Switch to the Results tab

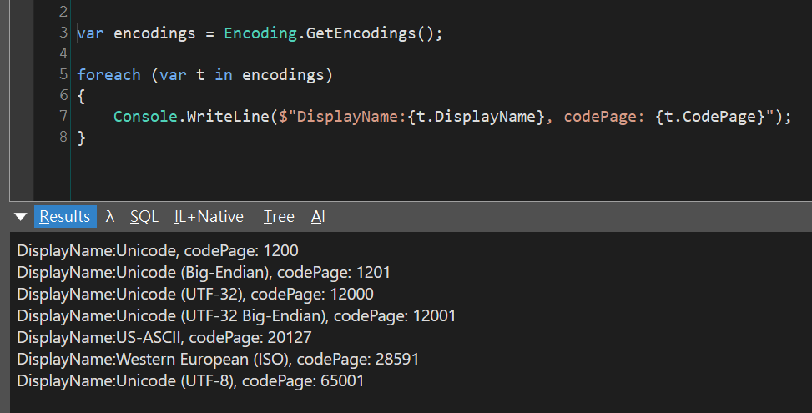65,216
